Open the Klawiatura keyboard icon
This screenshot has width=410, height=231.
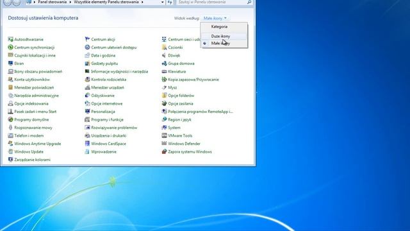pos(164,71)
